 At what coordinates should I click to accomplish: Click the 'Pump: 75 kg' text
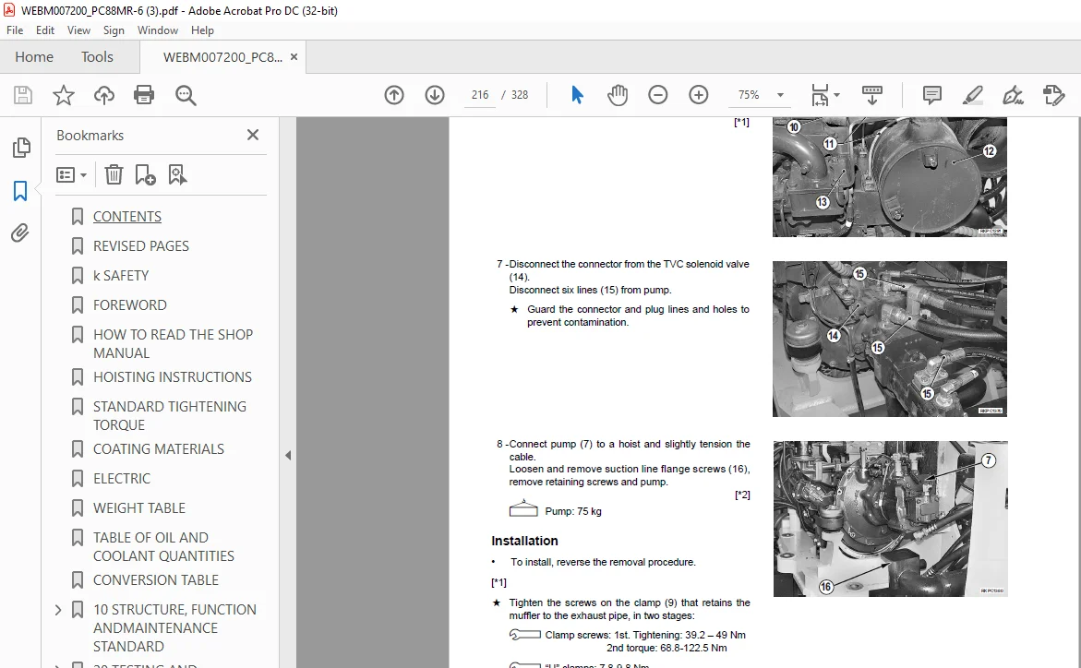click(x=573, y=511)
